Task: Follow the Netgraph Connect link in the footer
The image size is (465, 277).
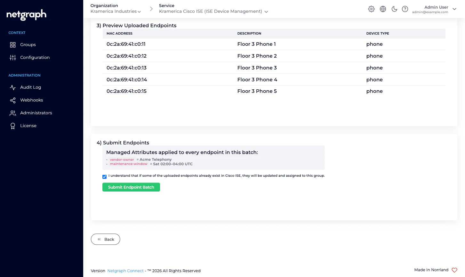Action: (125, 271)
